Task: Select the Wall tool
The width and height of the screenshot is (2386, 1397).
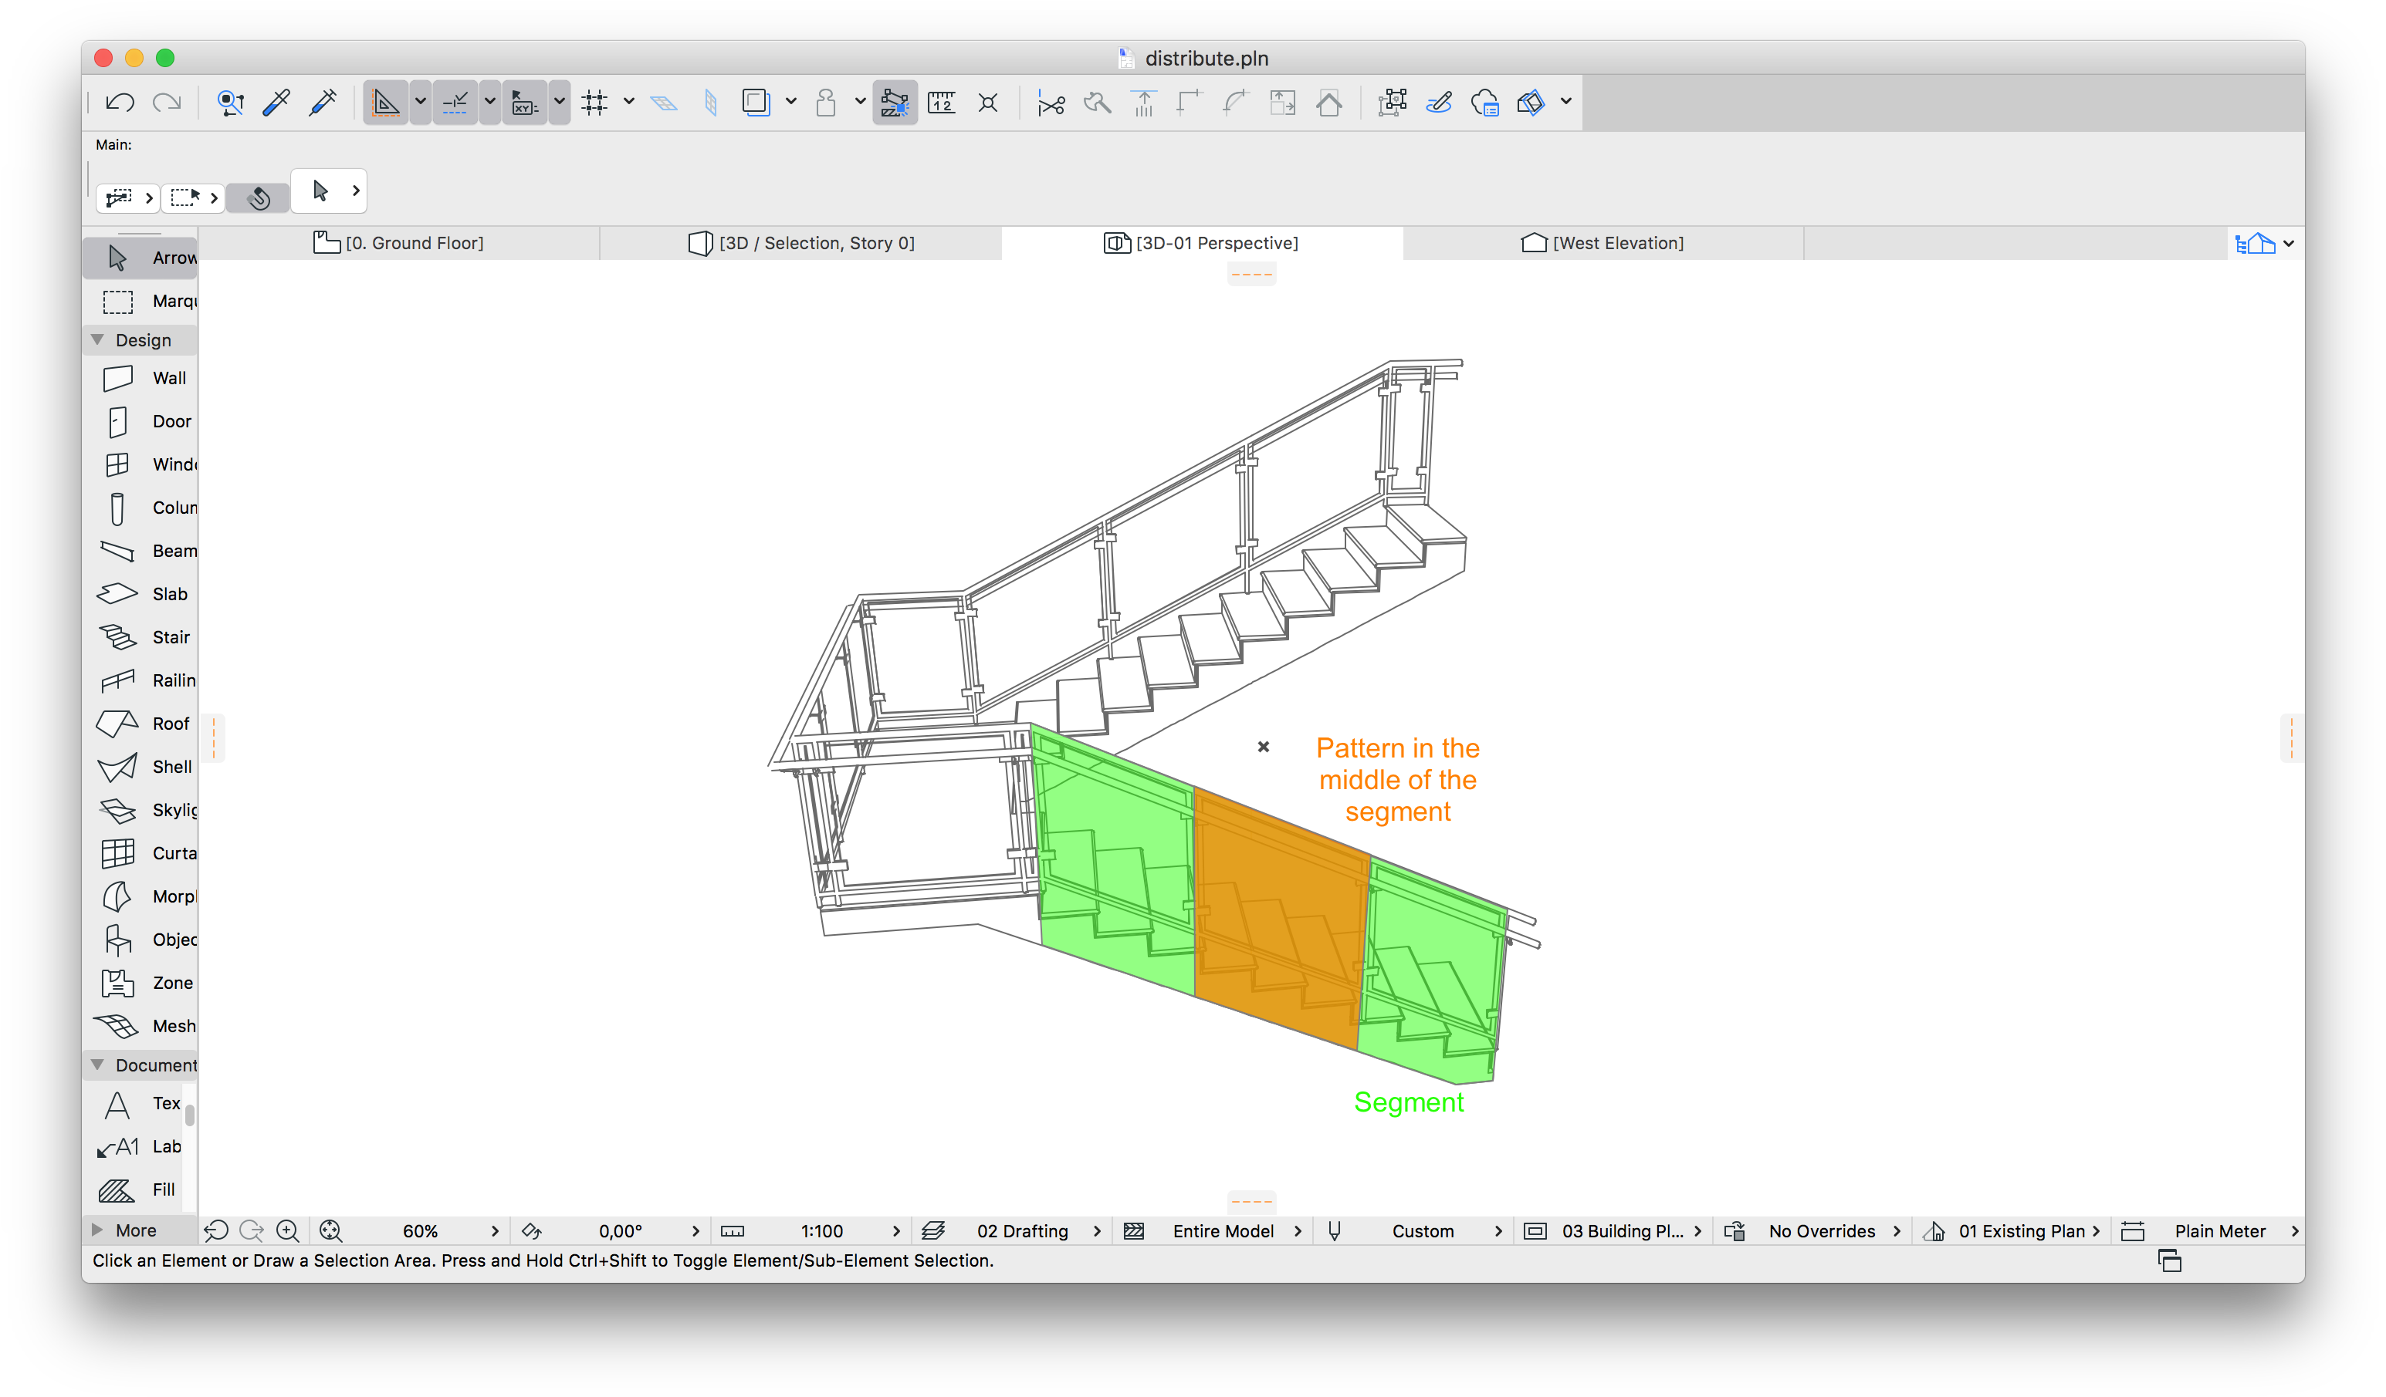Action: [x=140, y=379]
